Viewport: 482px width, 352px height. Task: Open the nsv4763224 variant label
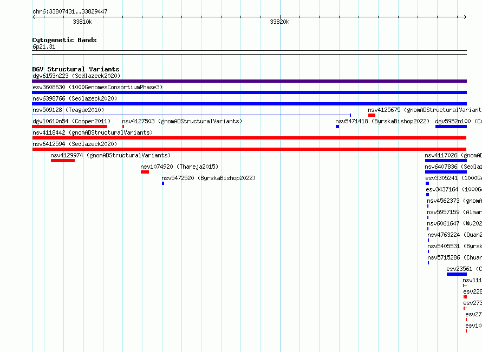454,235
